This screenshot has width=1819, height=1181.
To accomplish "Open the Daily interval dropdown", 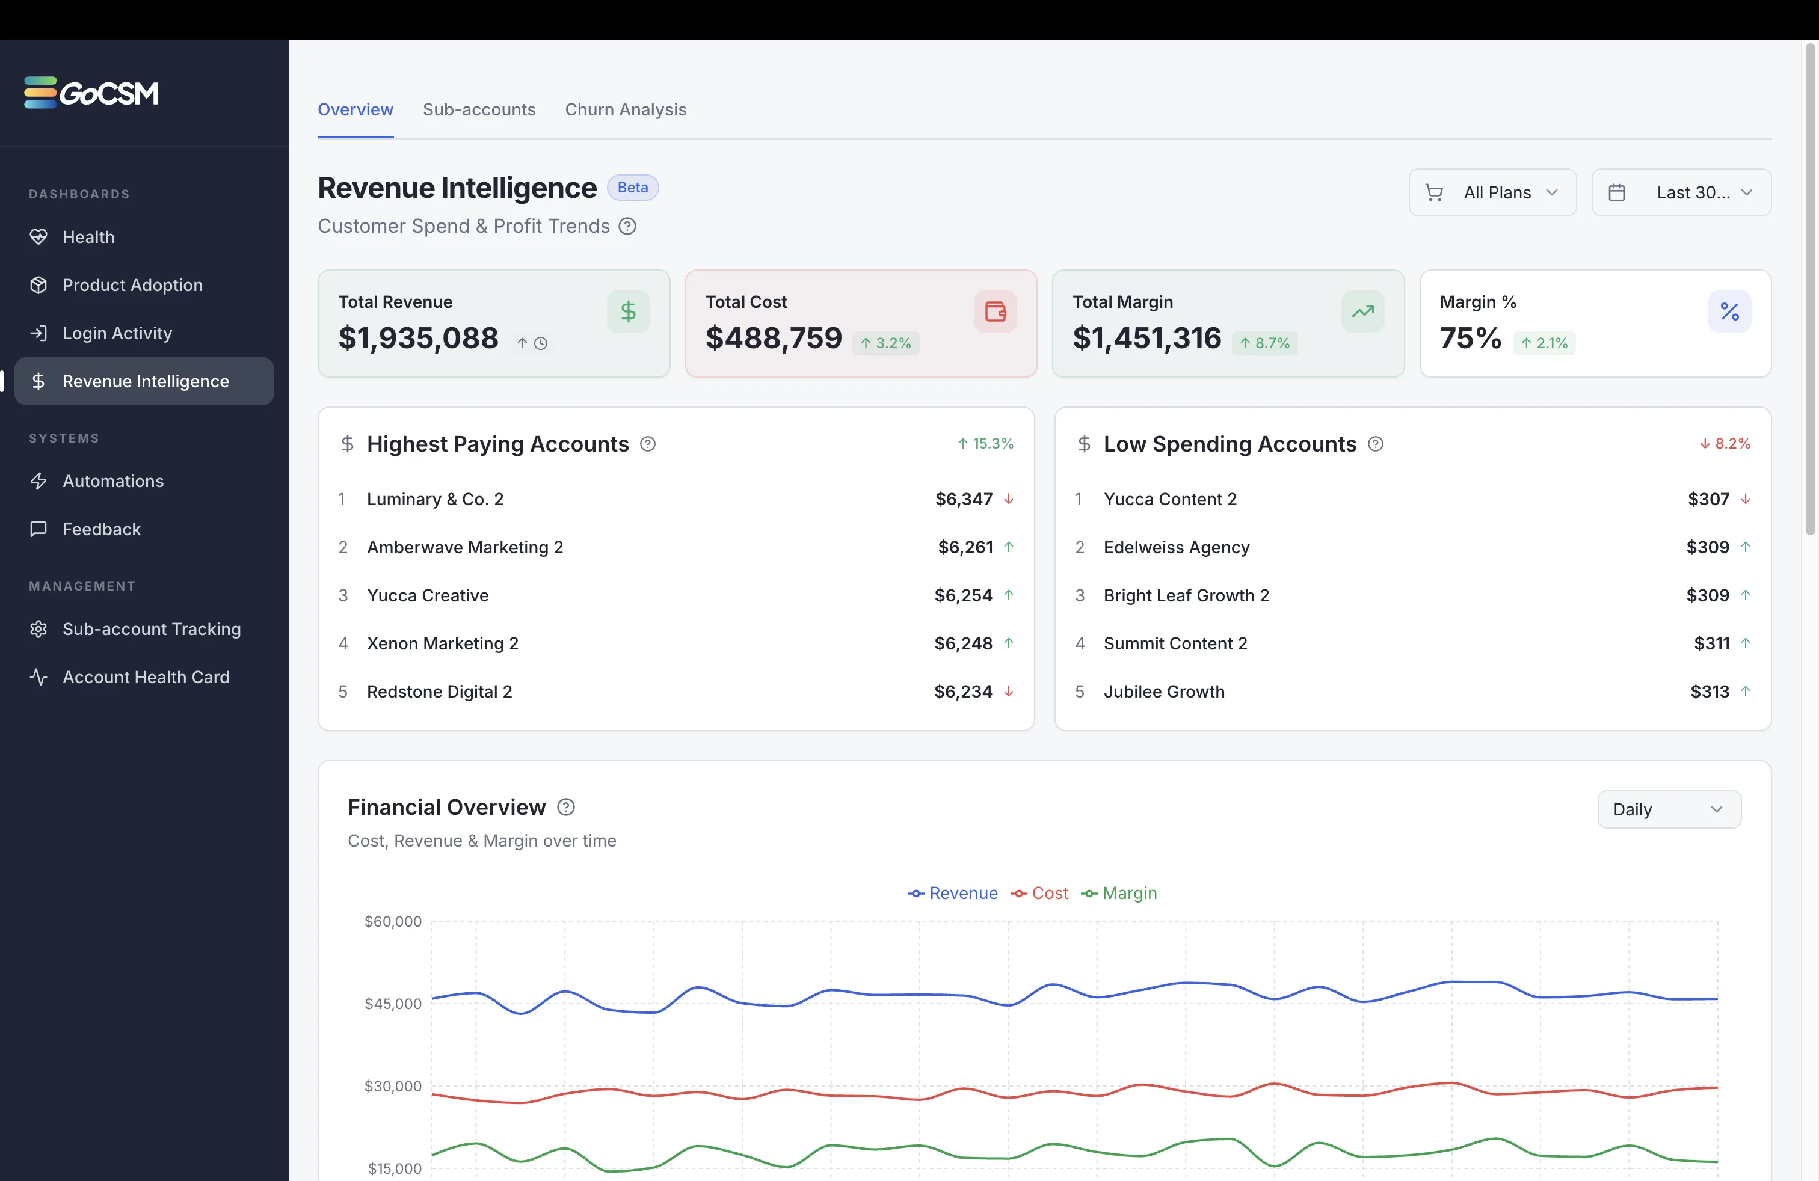I will click(x=1669, y=809).
